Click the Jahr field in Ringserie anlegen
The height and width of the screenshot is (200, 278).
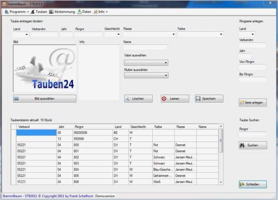pos(244,56)
